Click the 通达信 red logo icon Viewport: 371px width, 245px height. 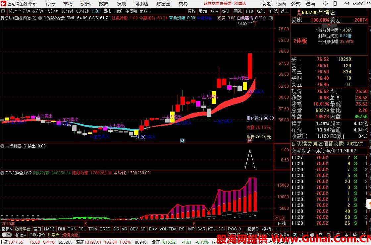coord(3,4)
